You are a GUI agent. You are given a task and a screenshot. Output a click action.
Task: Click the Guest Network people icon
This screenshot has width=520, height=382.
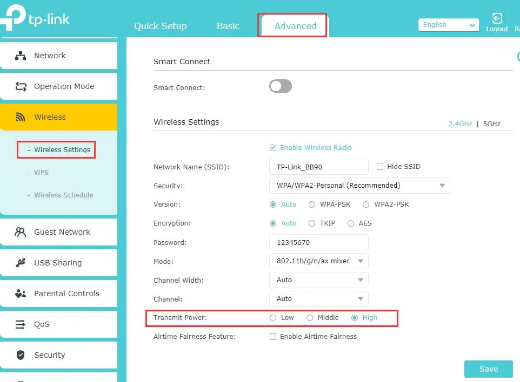20,232
